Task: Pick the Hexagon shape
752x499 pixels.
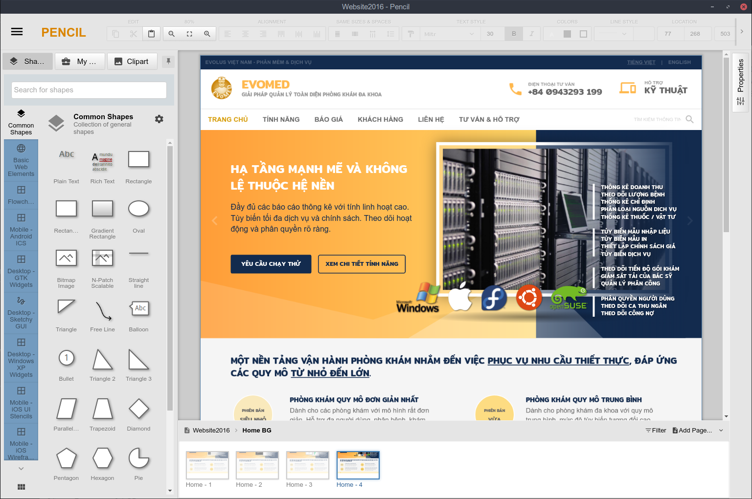Action: 102,458
